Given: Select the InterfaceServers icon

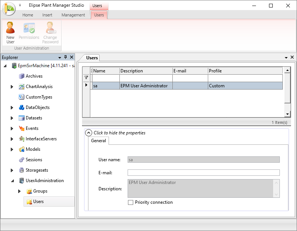Looking at the screenshot, I should pos(21,139).
